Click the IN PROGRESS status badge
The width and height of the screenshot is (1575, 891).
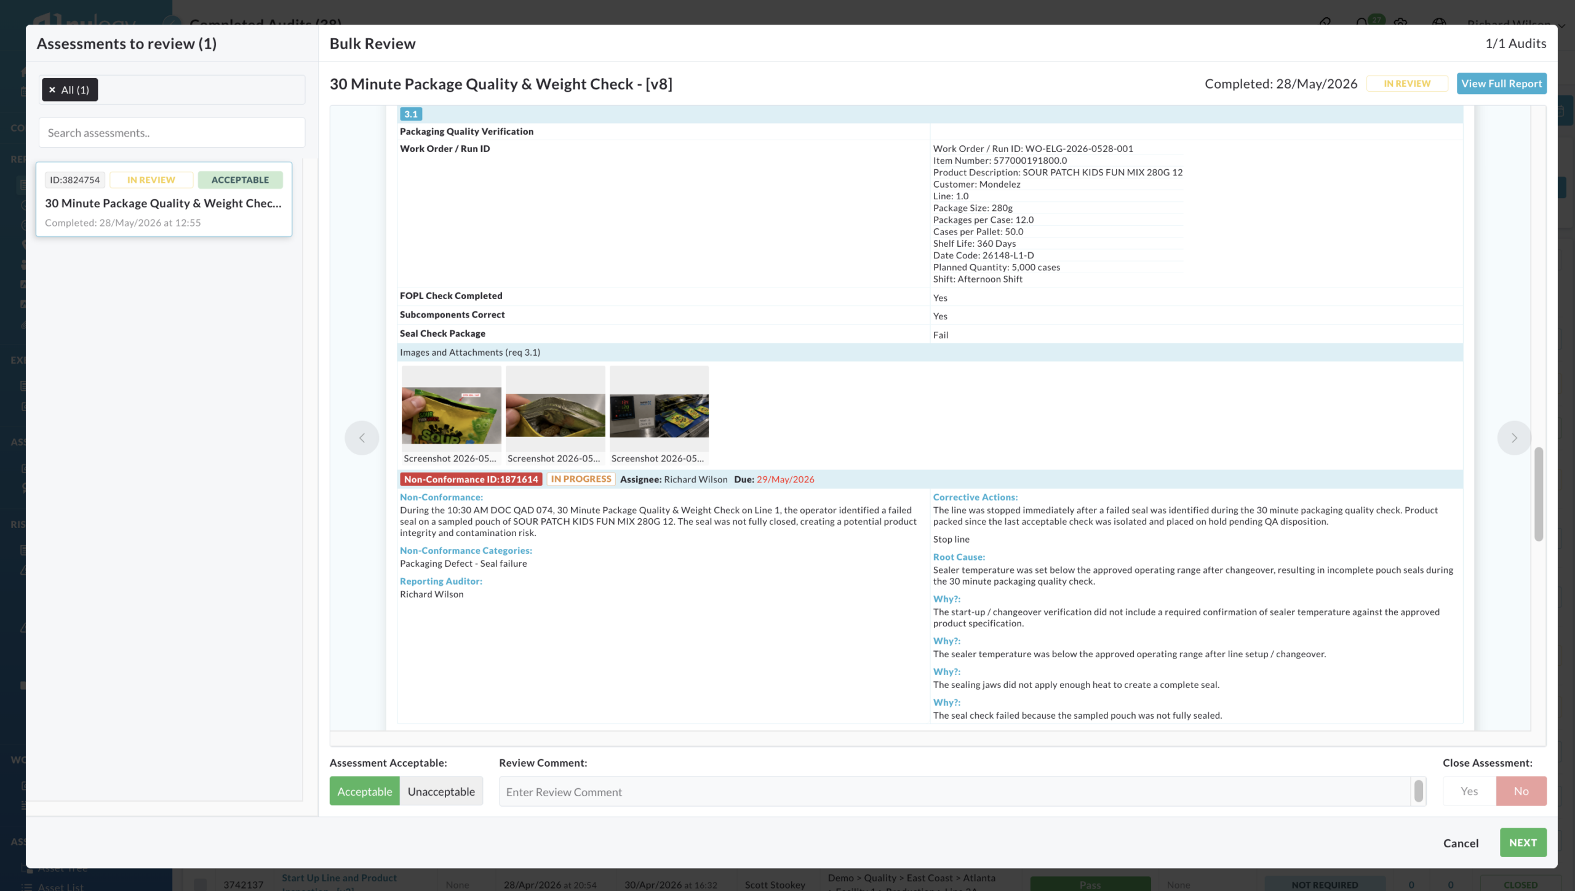(581, 479)
